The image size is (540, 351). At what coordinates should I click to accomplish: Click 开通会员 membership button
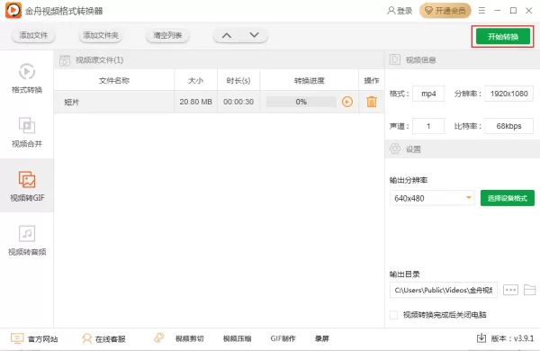point(445,11)
